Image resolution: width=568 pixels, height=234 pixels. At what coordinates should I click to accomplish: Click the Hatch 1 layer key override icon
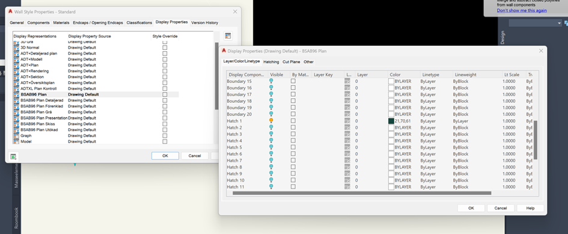coord(347,121)
